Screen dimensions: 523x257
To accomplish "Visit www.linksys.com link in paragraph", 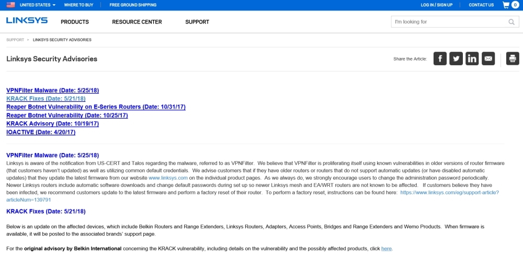I will [x=168, y=178].
